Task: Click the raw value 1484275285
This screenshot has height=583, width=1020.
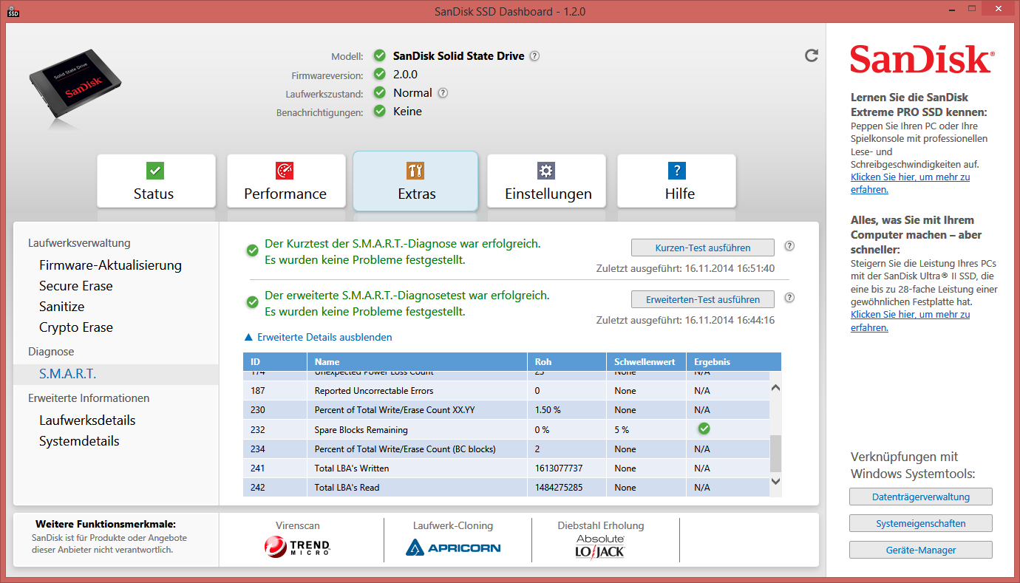Action: click(x=559, y=488)
